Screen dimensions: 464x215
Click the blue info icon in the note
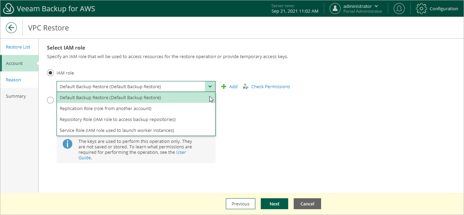click(x=68, y=144)
